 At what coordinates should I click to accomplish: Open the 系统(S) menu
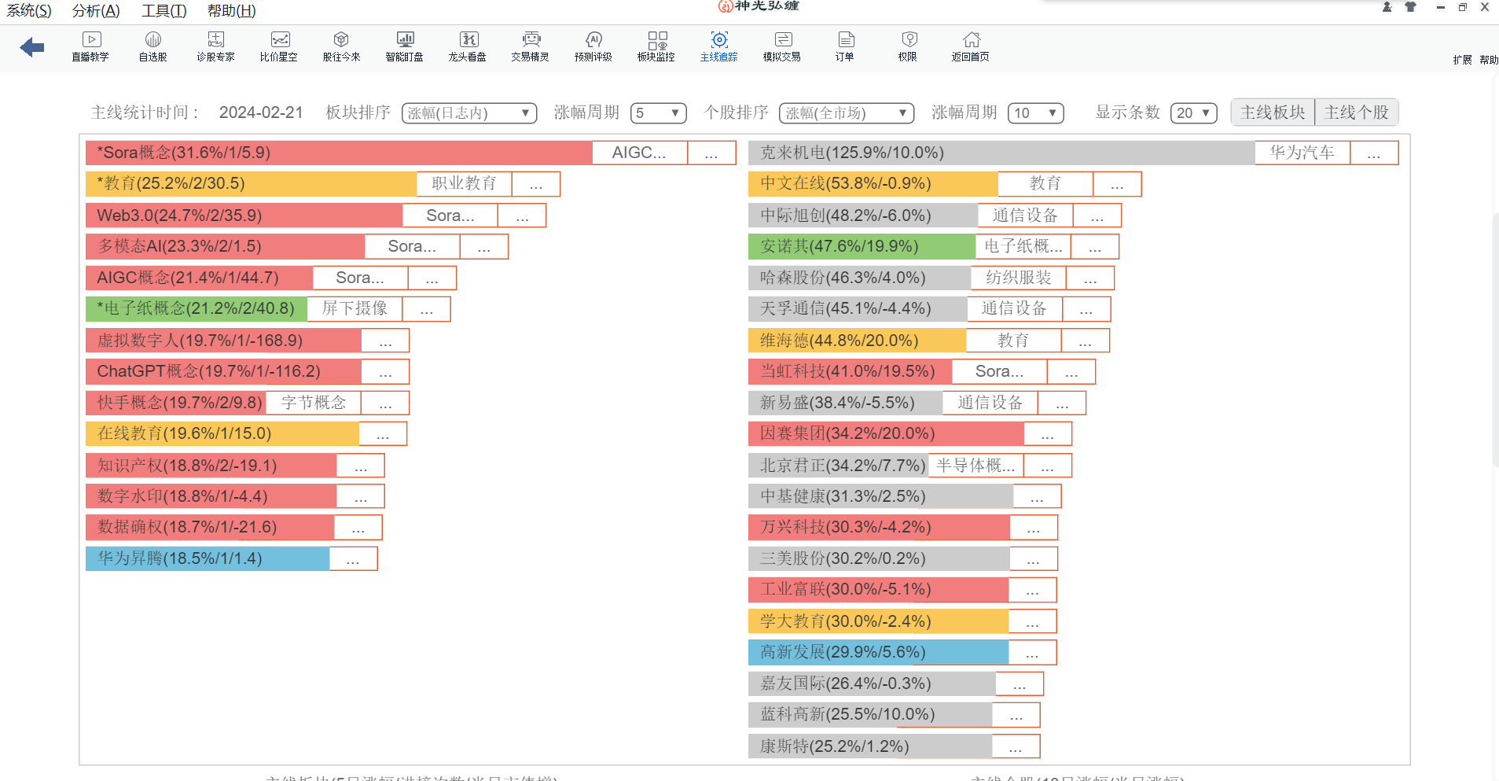[29, 11]
